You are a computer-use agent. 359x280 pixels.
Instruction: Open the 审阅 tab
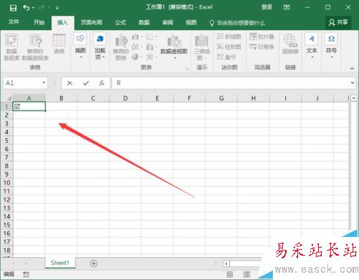point(167,22)
